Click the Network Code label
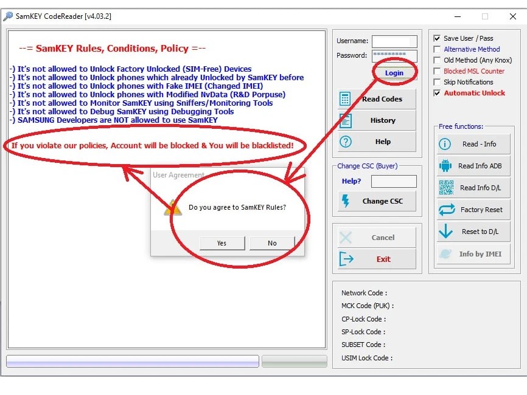The image size is (527, 395). 365,293
